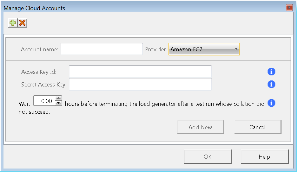297x172 pixels.
Task: Click the Account name label
Action: click(x=39, y=49)
